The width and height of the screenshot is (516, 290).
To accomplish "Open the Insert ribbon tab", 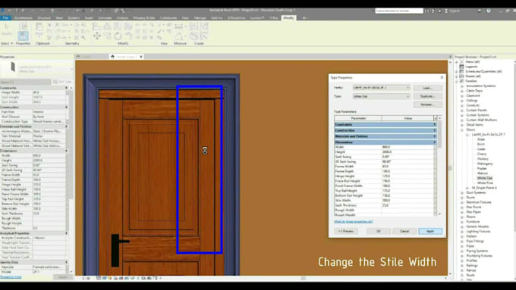I will [x=89, y=17].
